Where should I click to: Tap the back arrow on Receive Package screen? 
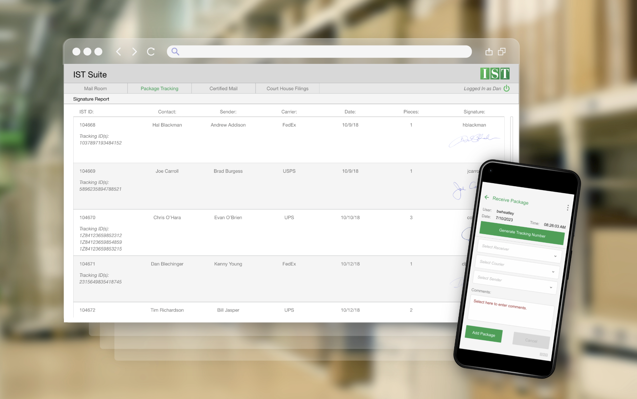[487, 197]
